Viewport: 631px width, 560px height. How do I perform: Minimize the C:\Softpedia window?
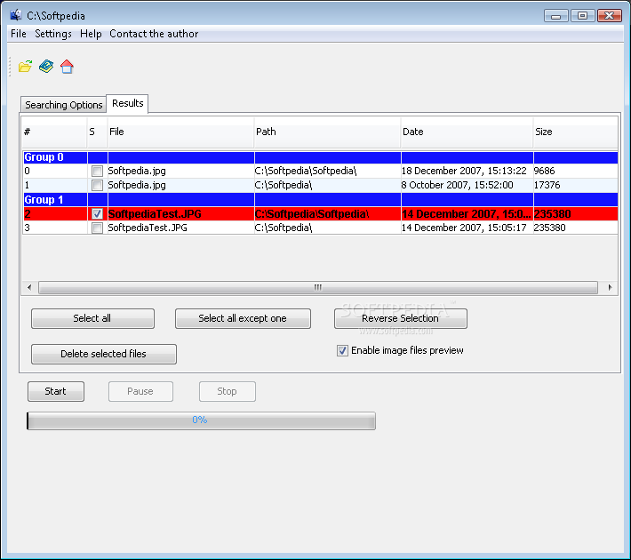click(556, 16)
